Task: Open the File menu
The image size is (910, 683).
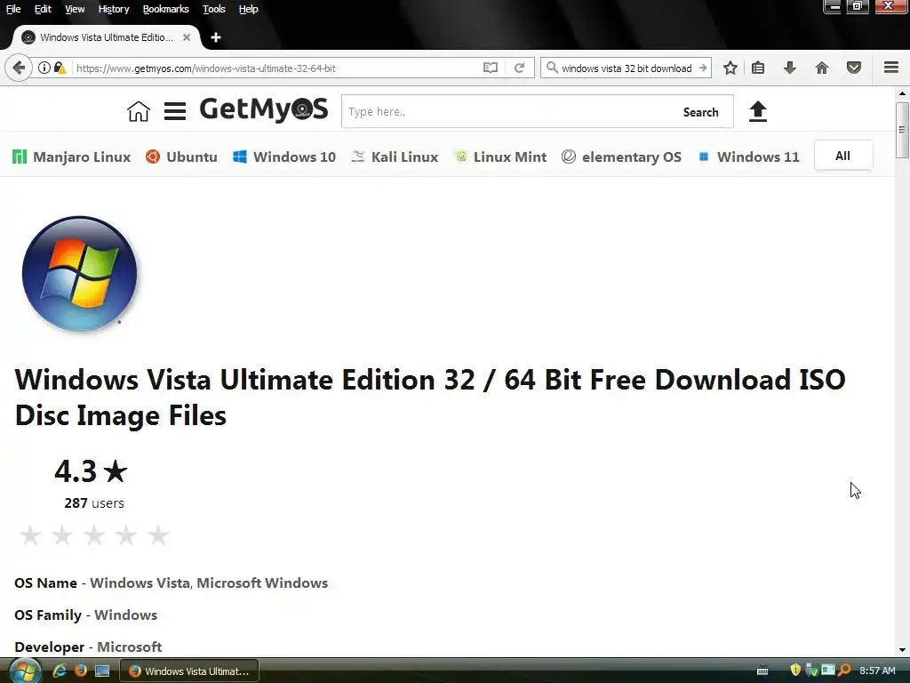Action: click(13, 9)
